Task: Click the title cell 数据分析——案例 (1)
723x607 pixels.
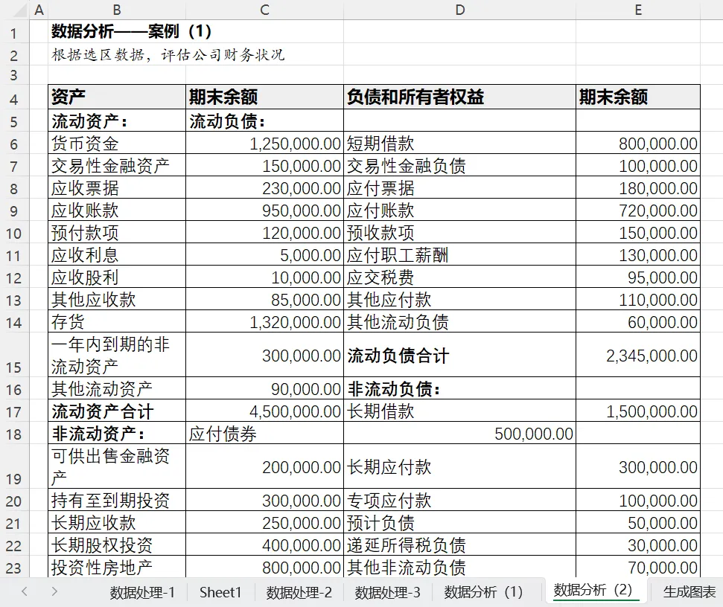Action: coord(131,31)
